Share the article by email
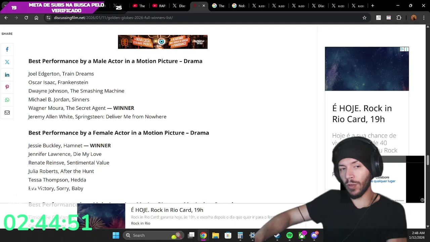 coord(7,113)
